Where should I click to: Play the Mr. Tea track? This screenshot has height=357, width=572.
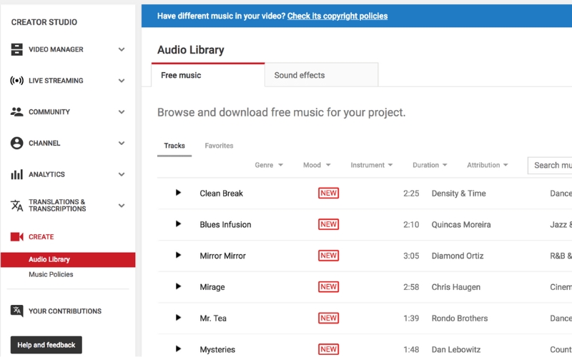pos(178,318)
